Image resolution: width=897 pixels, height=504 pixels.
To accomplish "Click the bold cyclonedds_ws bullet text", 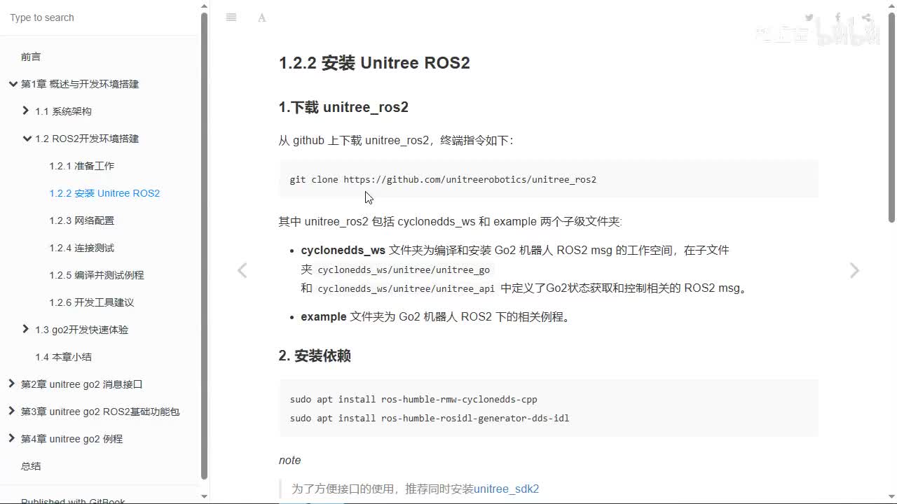I will click(343, 250).
